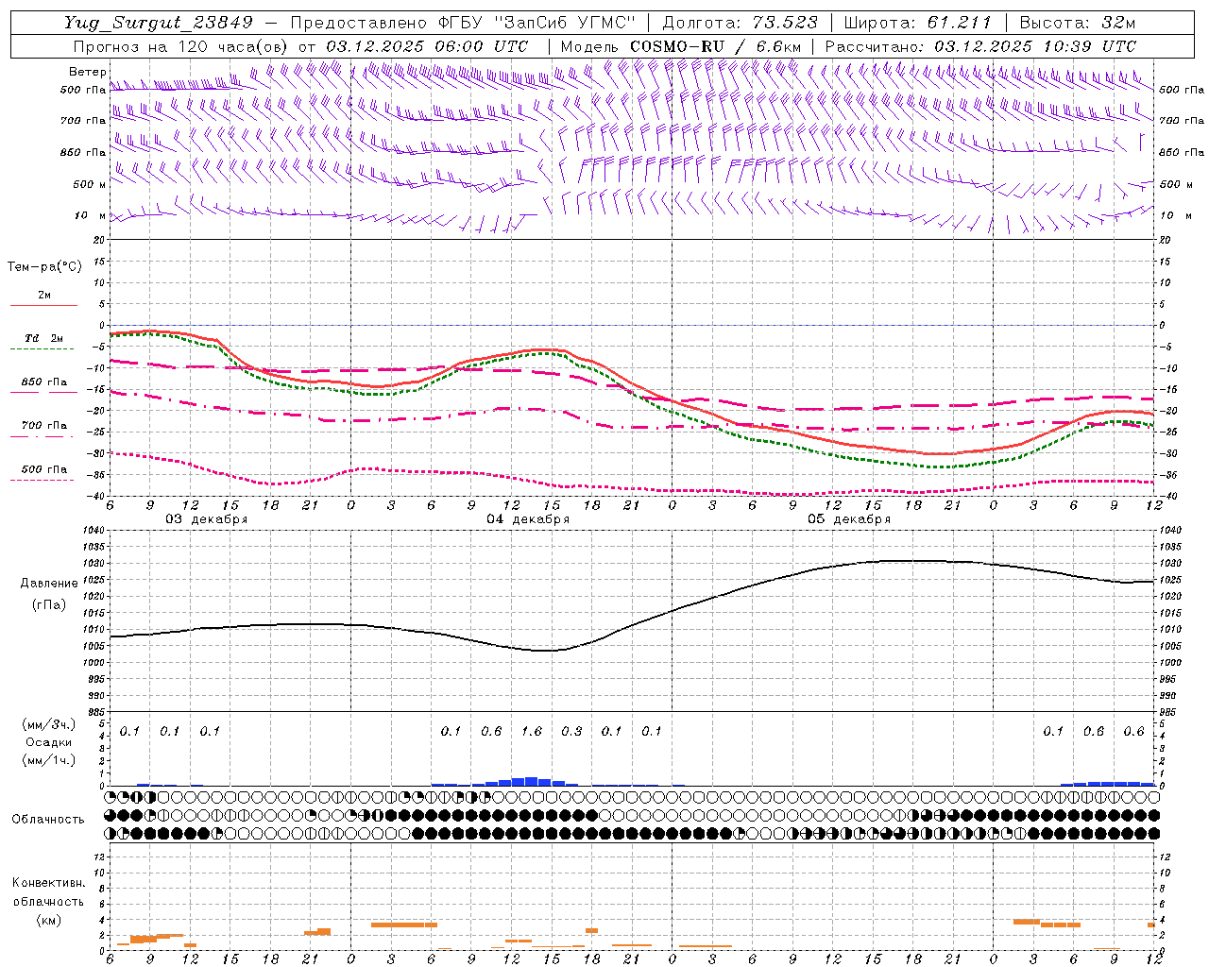The width and height of the screenshot is (1209, 967).
Task: Click the Осадки panel label
Action: pyautogui.click(x=49, y=742)
